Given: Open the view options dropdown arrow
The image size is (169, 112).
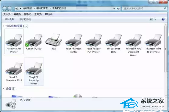Looking at the screenshot, I should pos(155,19).
